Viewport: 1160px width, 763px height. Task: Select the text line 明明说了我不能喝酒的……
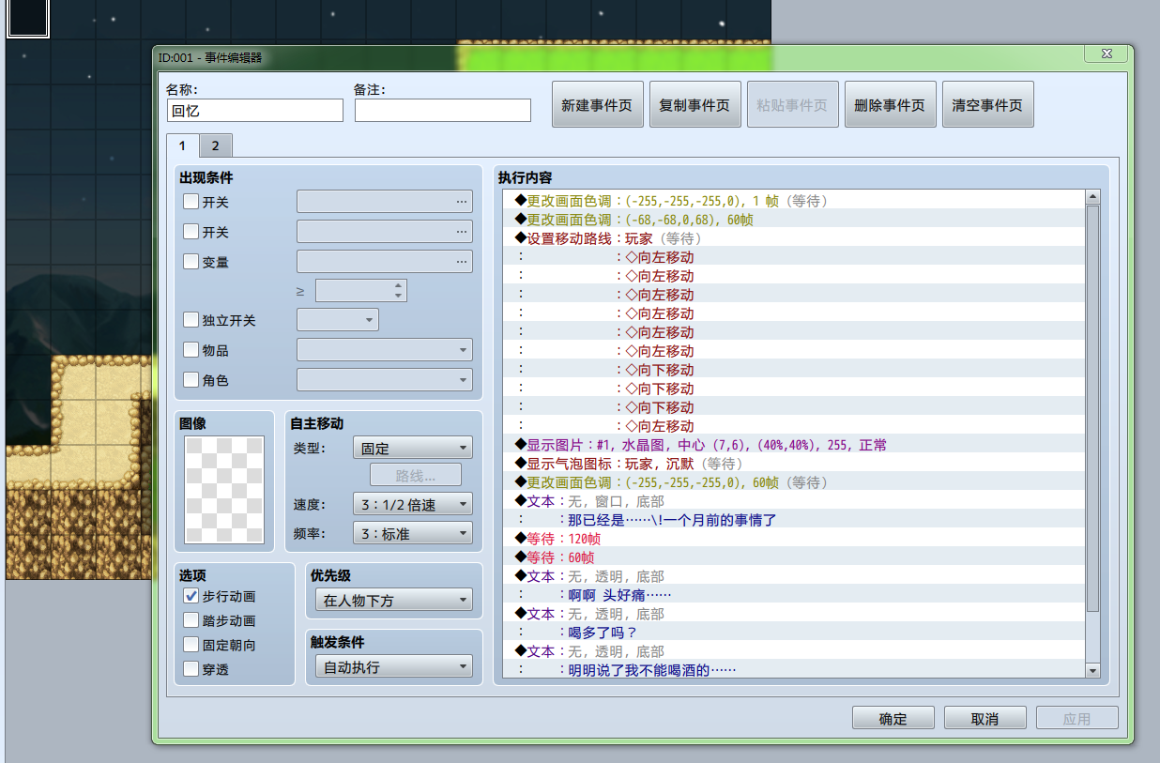793,670
